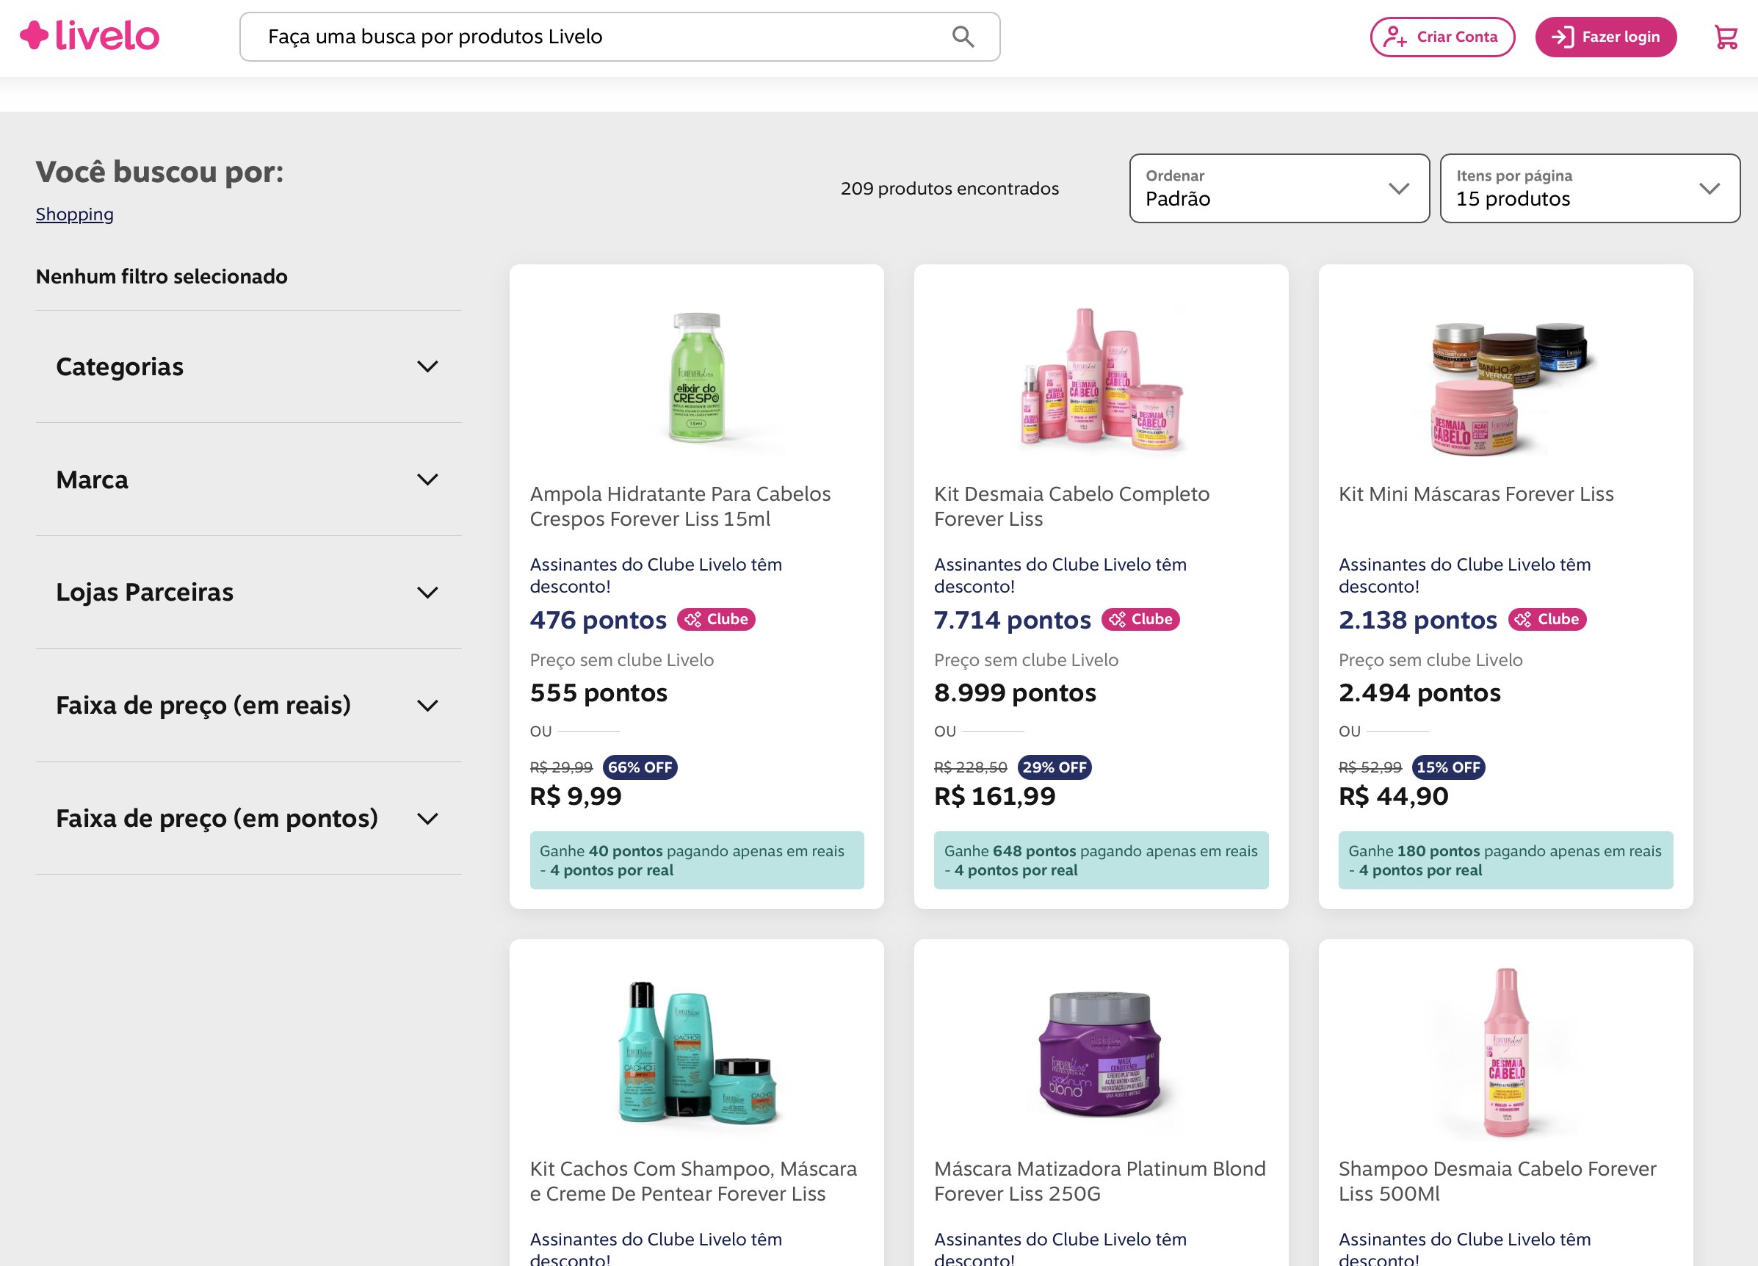Open the Kit Desmaia Cabelo product image
Image resolution: width=1758 pixels, height=1266 pixels.
[1101, 377]
